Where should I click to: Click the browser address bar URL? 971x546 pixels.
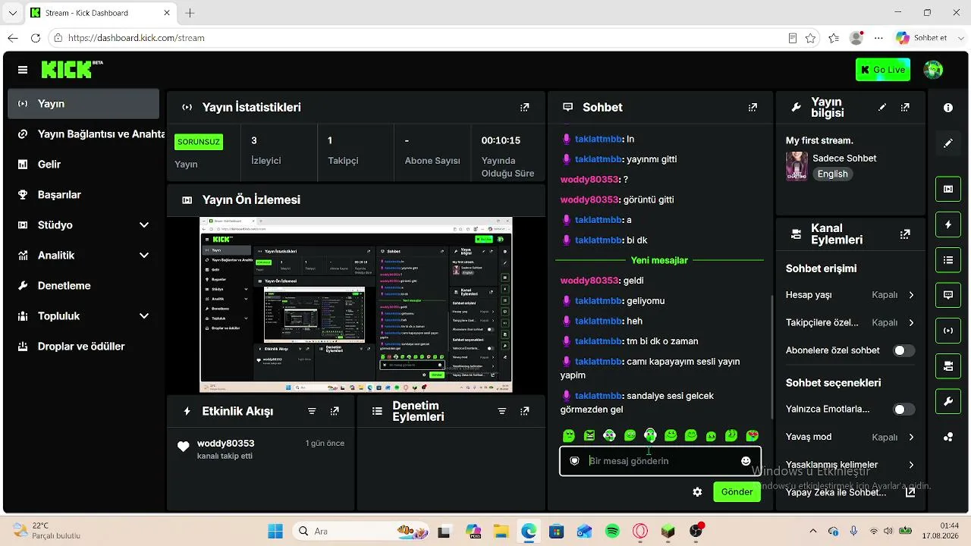137,38
